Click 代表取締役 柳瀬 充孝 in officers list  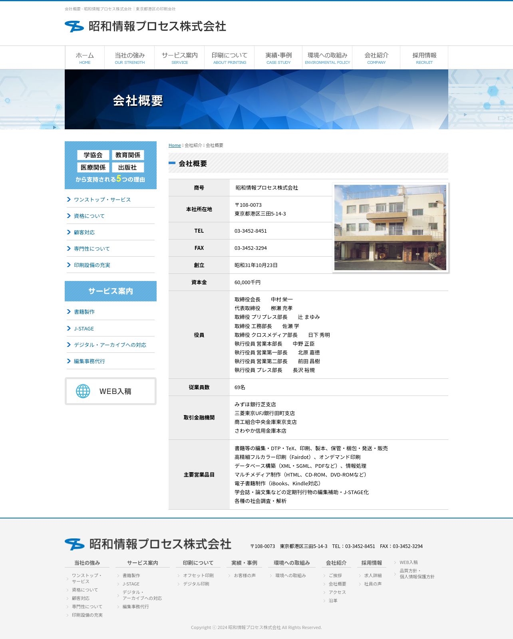[264, 309]
